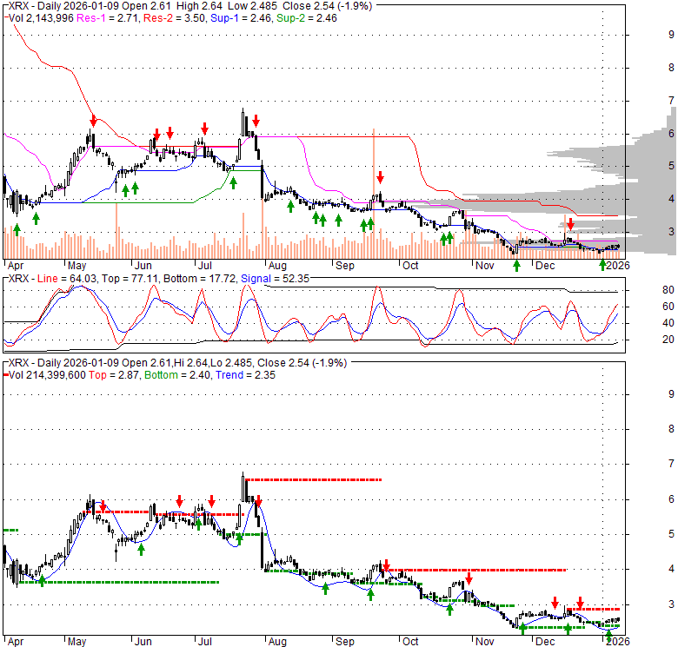Click the Res-2 = 3.50 legend label
The image size is (678, 647).
tap(174, 18)
